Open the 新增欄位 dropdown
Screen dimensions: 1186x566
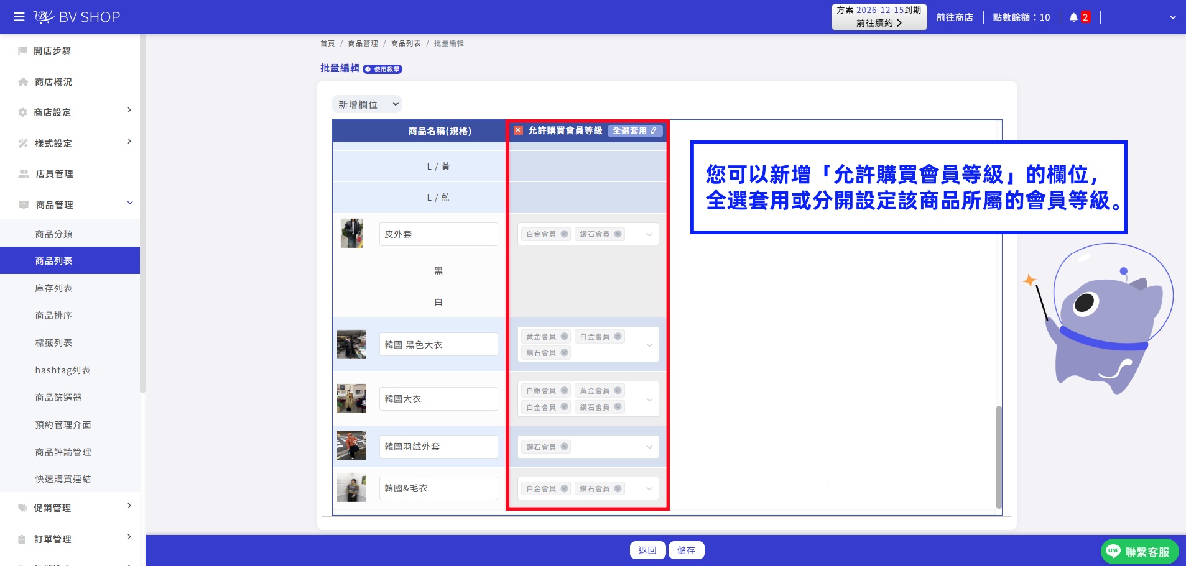click(x=367, y=104)
